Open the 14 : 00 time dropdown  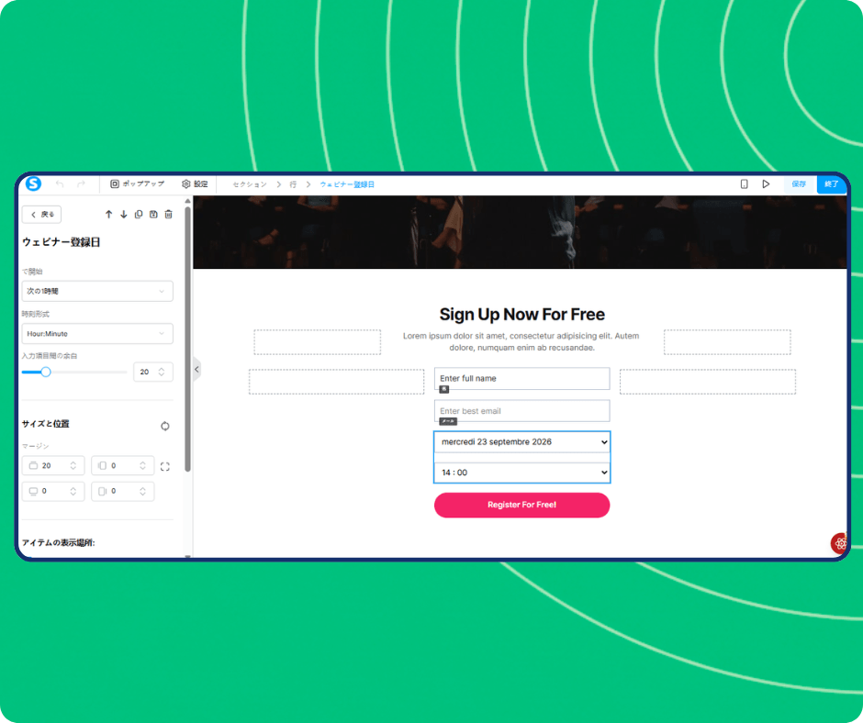[521, 473]
